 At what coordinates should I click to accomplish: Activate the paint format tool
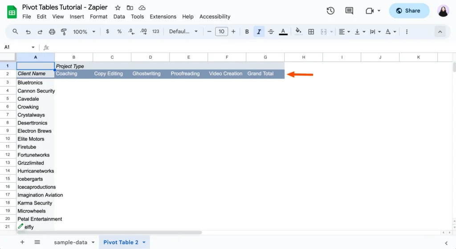[64, 32]
